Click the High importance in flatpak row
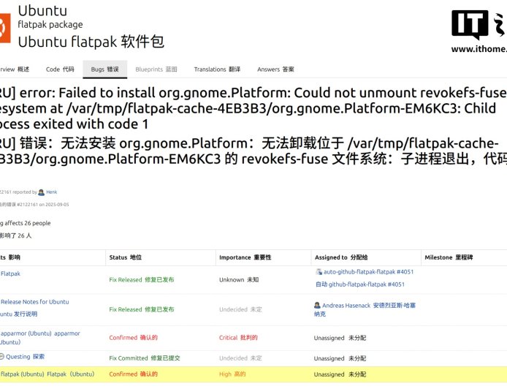This screenshot has height=389, width=507. coord(226,374)
